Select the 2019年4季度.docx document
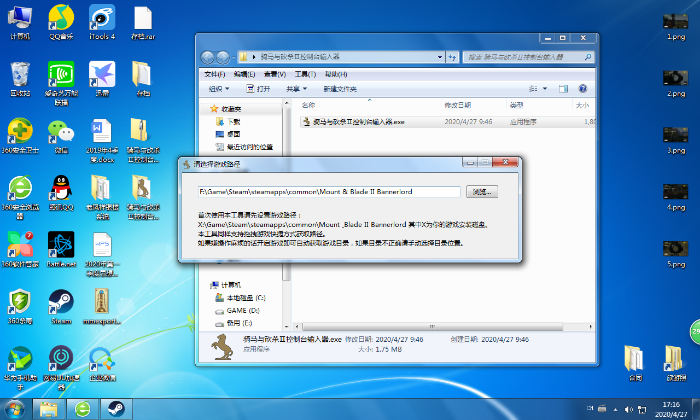The image size is (700, 420). pyautogui.click(x=102, y=140)
